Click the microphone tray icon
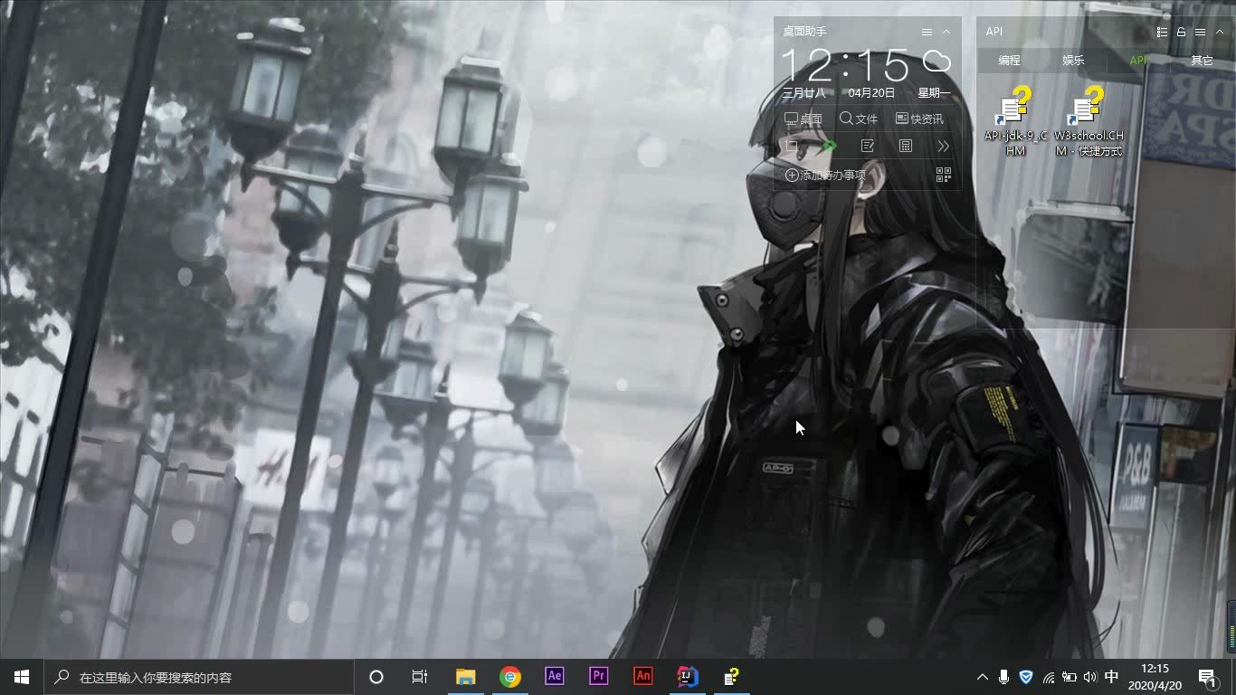Screen dimensions: 1236x695 (x=1003, y=677)
